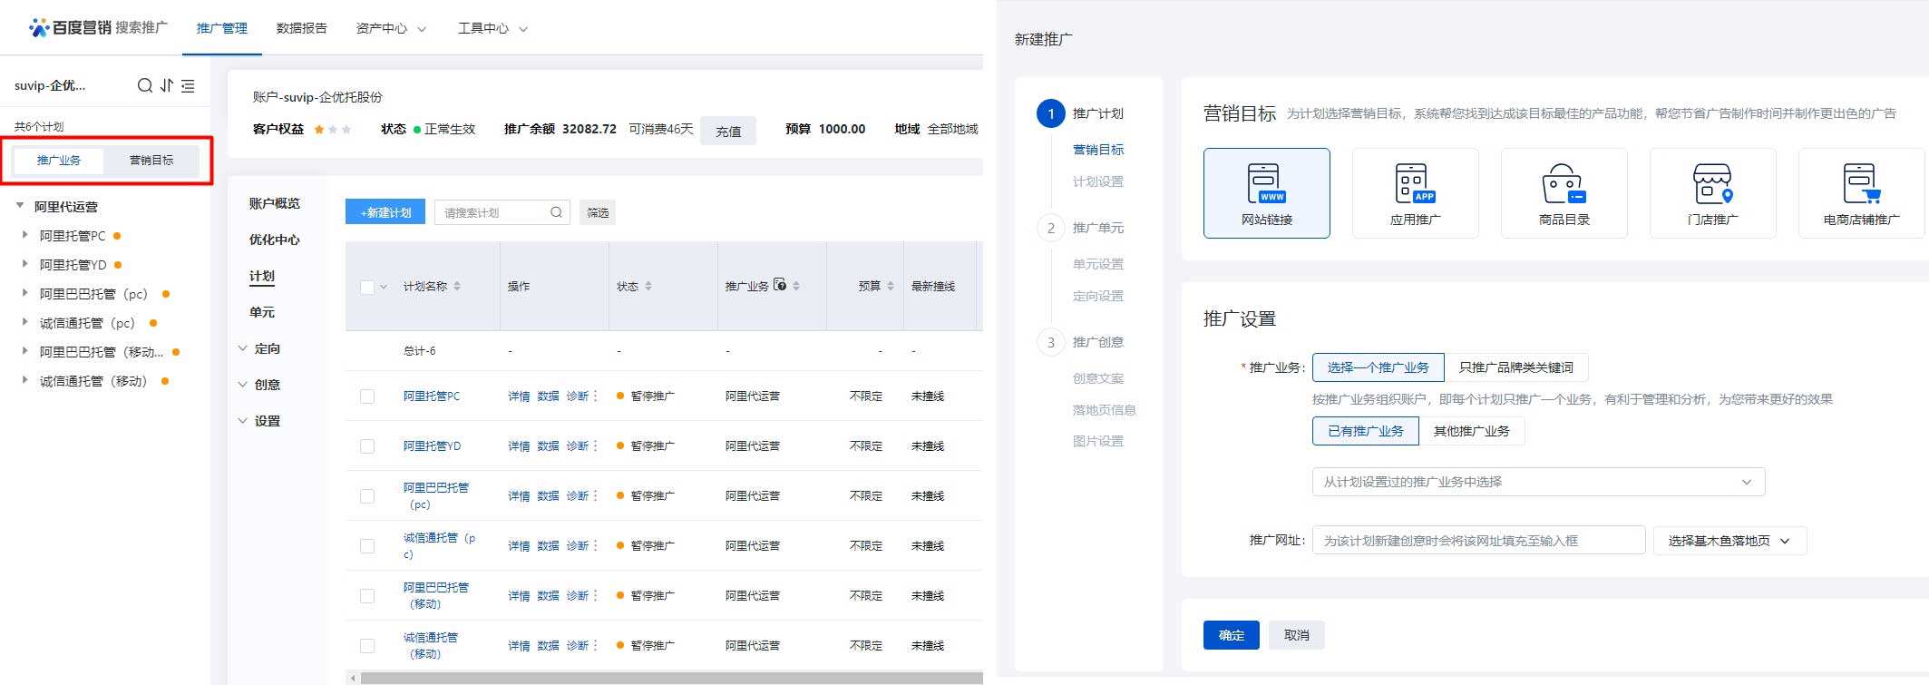Click the 取消 cancel button
The height and width of the screenshot is (685, 1929).
point(1297,635)
